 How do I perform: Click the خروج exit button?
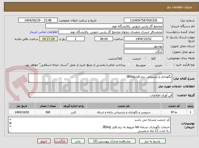(44, 141)
